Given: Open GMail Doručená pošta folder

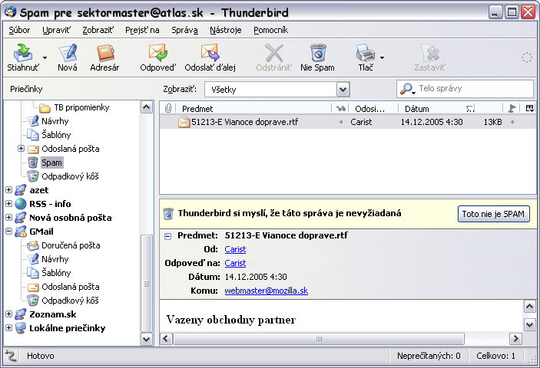Looking at the screenshot, I should [x=71, y=245].
